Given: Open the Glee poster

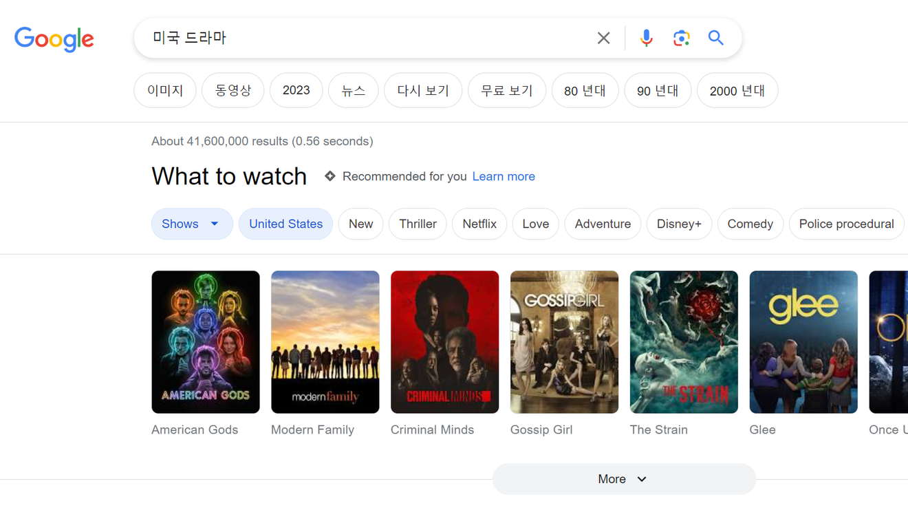Looking at the screenshot, I should click(x=803, y=342).
